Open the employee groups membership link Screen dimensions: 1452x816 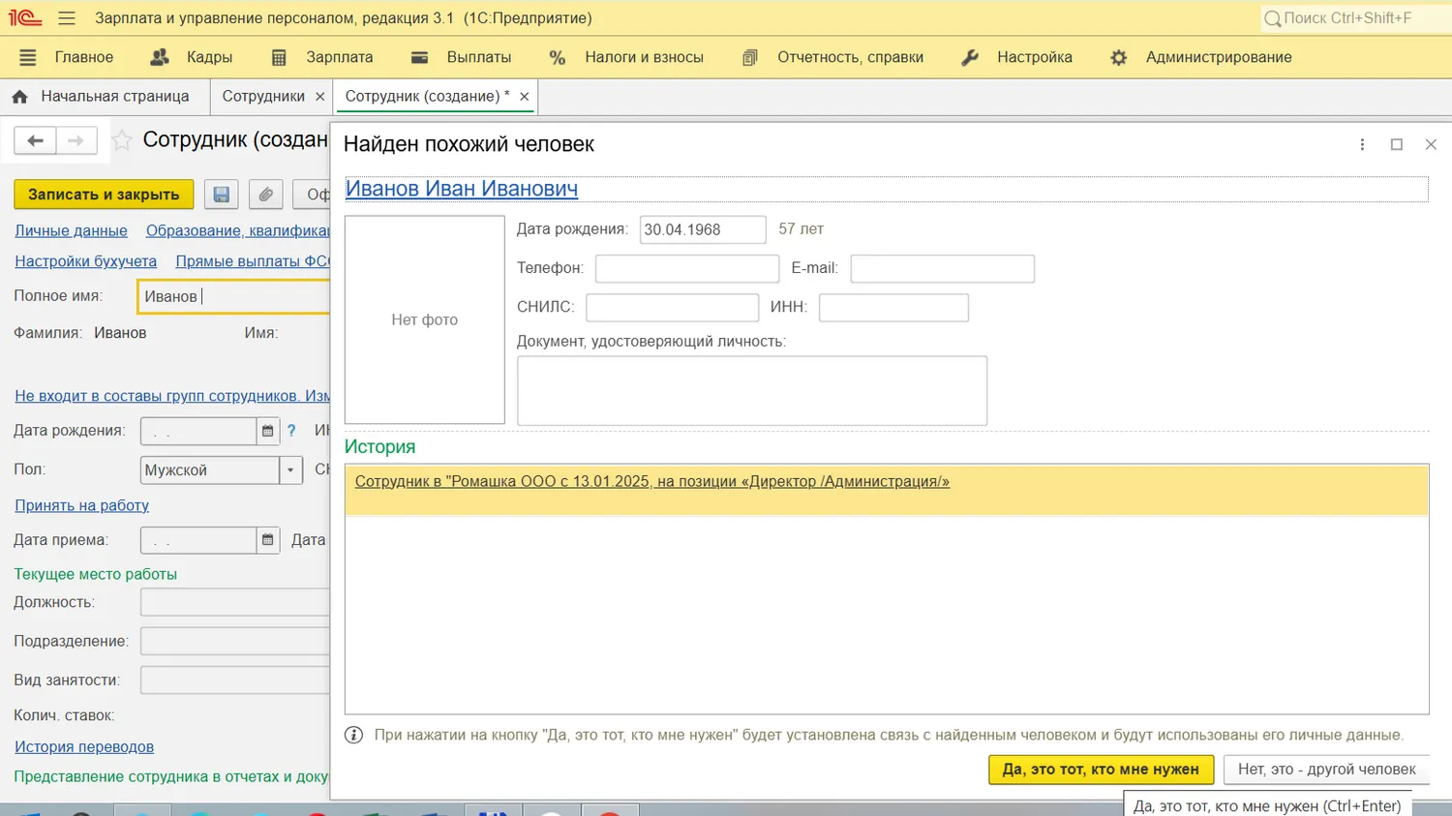[172, 396]
